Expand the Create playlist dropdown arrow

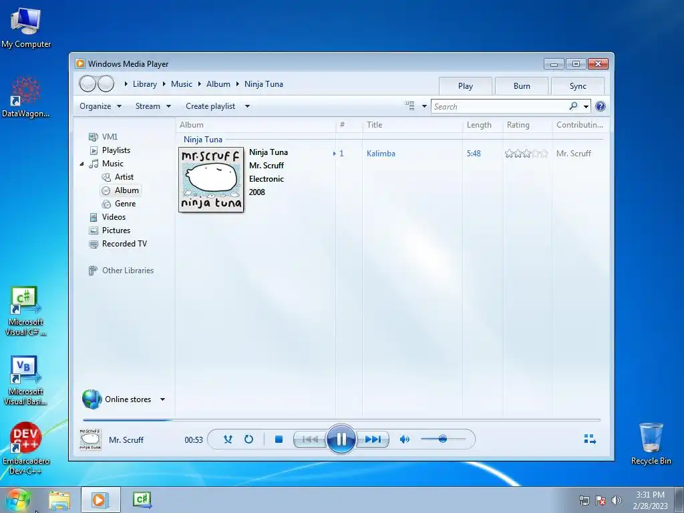pyautogui.click(x=247, y=106)
